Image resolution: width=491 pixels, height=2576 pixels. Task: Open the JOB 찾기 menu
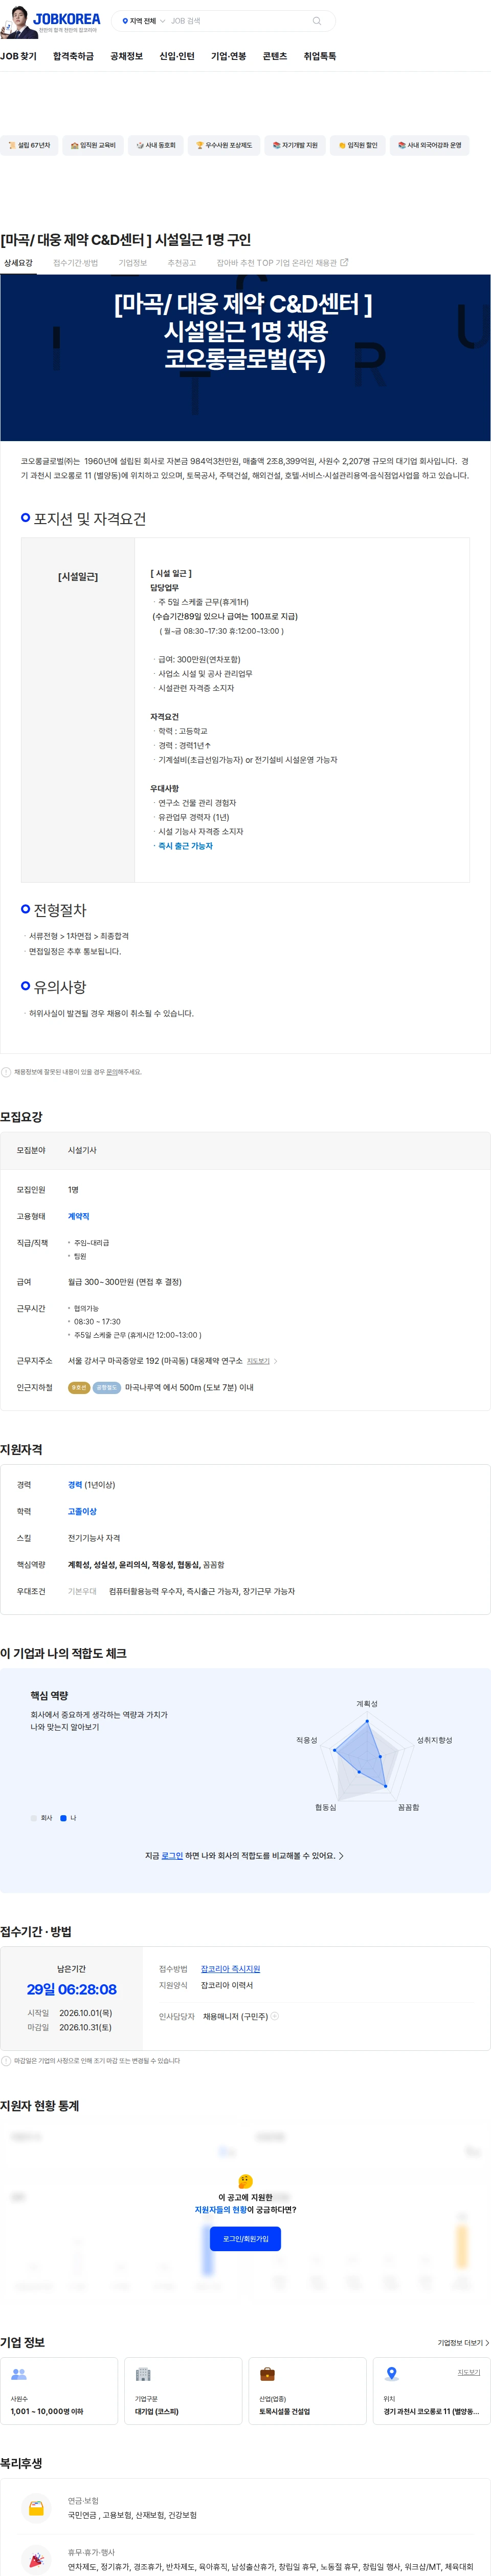[18, 56]
